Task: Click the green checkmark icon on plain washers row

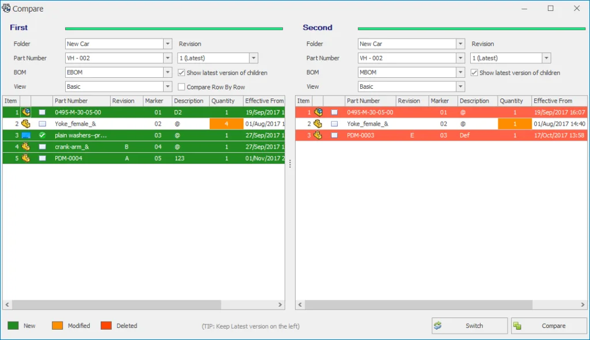Action: pyautogui.click(x=42, y=135)
